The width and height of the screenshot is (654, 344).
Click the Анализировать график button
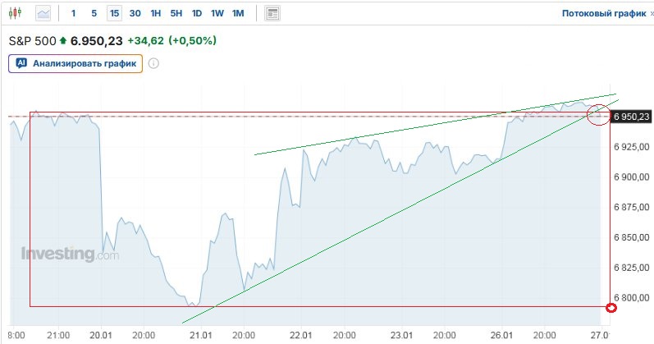coord(75,63)
